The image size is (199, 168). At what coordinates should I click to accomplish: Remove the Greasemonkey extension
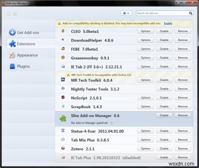182,58
